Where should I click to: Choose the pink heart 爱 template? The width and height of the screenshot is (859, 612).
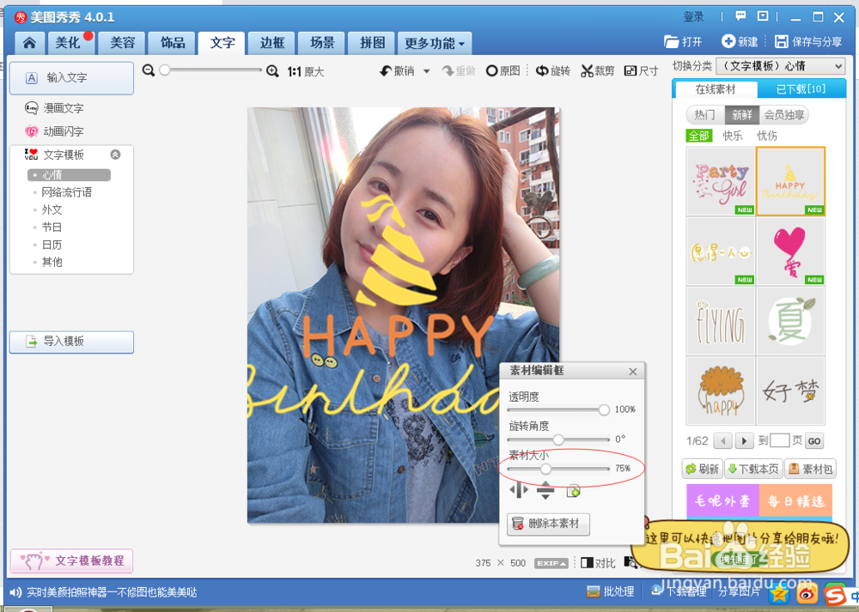(790, 251)
